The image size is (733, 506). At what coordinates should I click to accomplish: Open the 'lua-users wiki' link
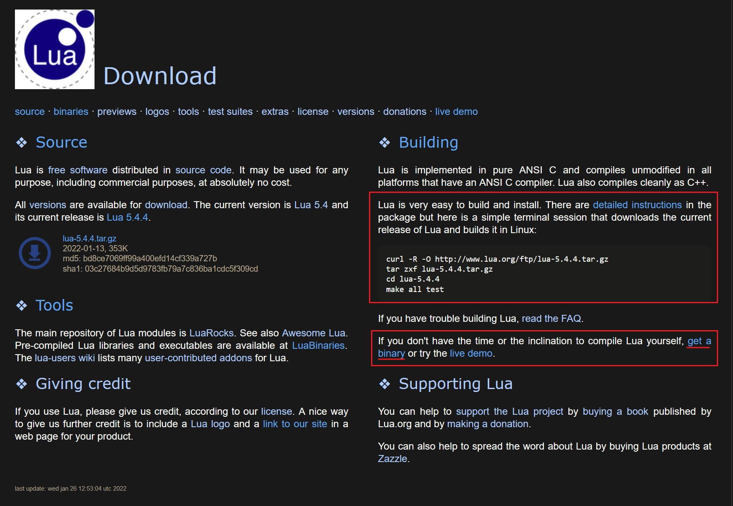65,358
